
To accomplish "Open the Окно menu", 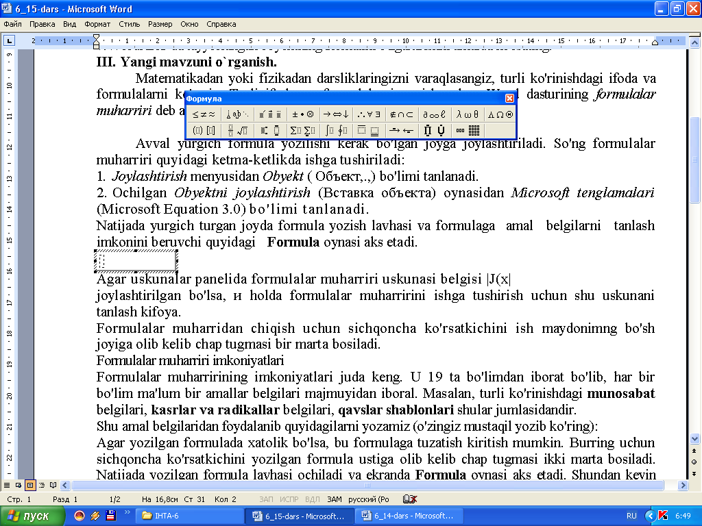I will [189, 24].
